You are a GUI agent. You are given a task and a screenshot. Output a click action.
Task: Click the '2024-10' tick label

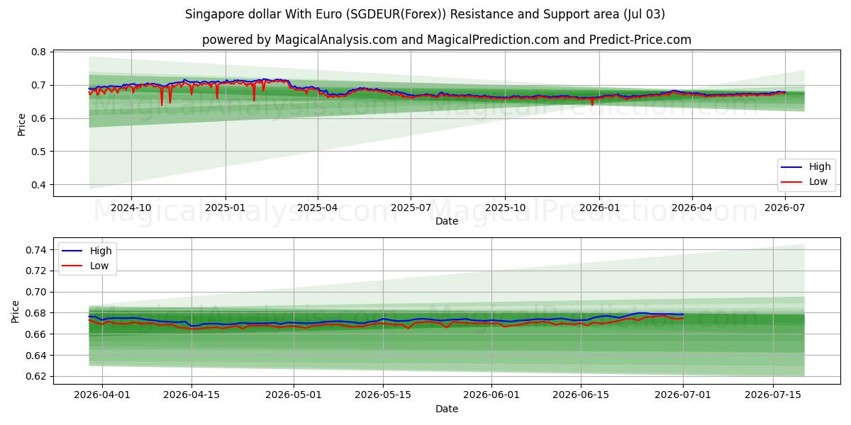pos(131,208)
